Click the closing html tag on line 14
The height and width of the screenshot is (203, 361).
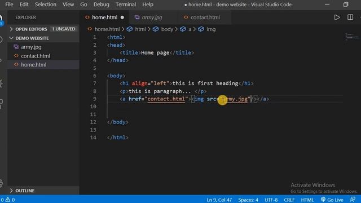click(x=118, y=138)
